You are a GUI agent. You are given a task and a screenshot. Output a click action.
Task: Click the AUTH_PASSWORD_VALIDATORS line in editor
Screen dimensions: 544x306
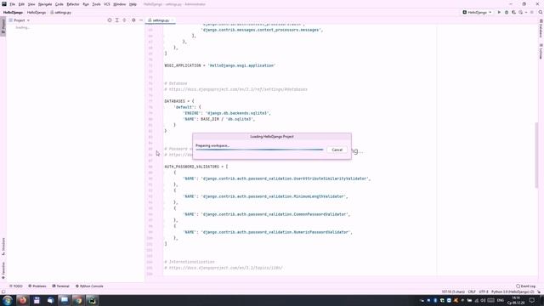pos(196,167)
